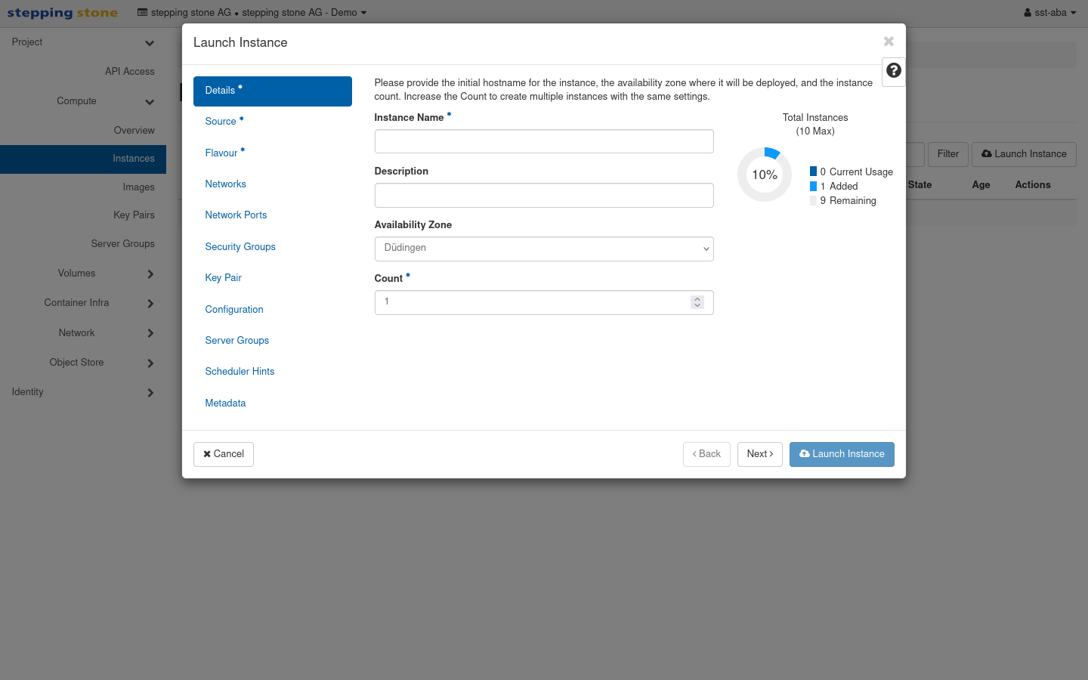Open the Availability Zone dropdown

click(544, 249)
